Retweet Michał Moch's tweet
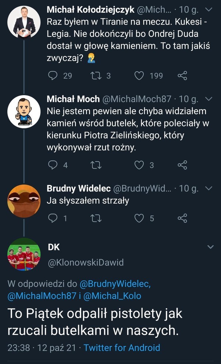The image size is (221, 364). (96, 165)
